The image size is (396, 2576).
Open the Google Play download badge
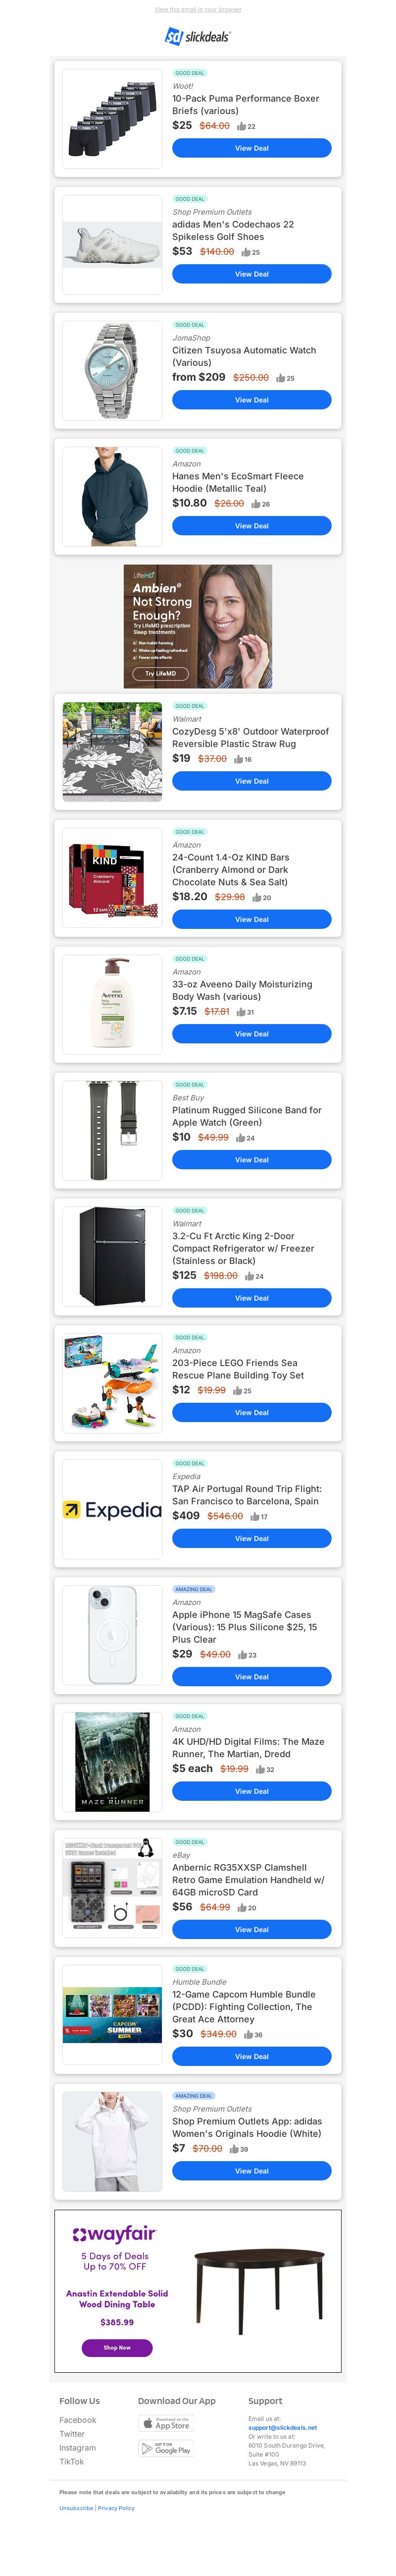(x=166, y=2448)
